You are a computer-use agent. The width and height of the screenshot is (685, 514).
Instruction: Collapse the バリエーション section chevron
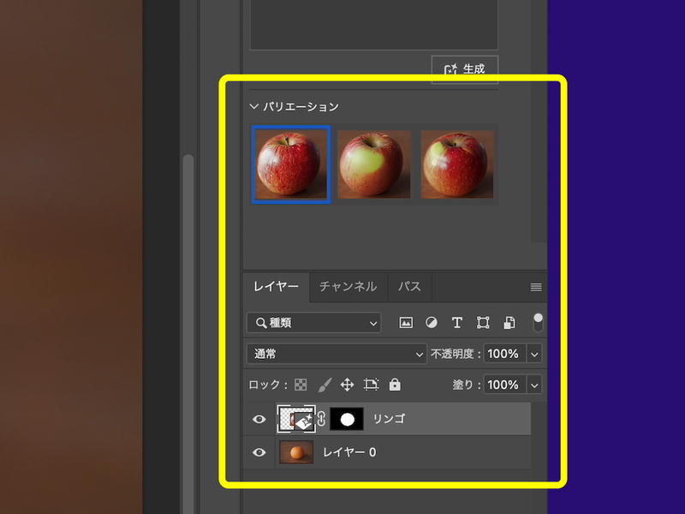pyautogui.click(x=253, y=106)
